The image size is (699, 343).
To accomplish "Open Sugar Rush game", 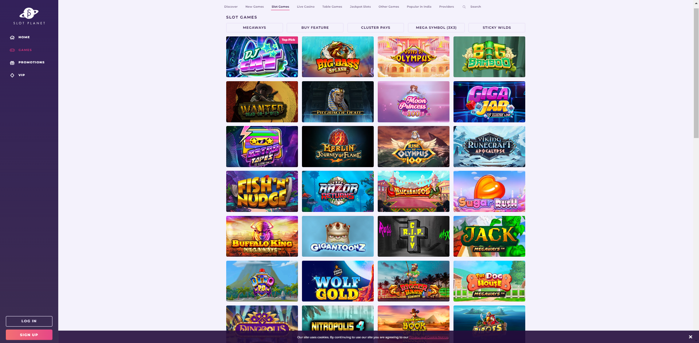I will pyautogui.click(x=489, y=192).
